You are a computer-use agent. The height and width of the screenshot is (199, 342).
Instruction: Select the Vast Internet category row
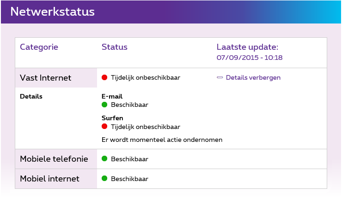click(46, 78)
